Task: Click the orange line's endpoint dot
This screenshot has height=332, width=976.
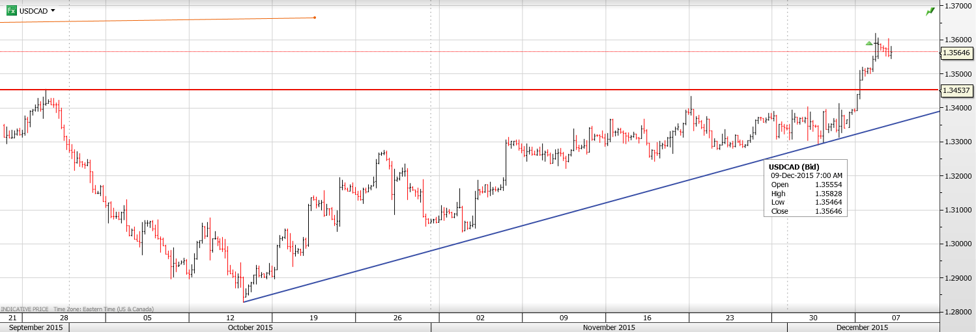Action: click(315, 18)
